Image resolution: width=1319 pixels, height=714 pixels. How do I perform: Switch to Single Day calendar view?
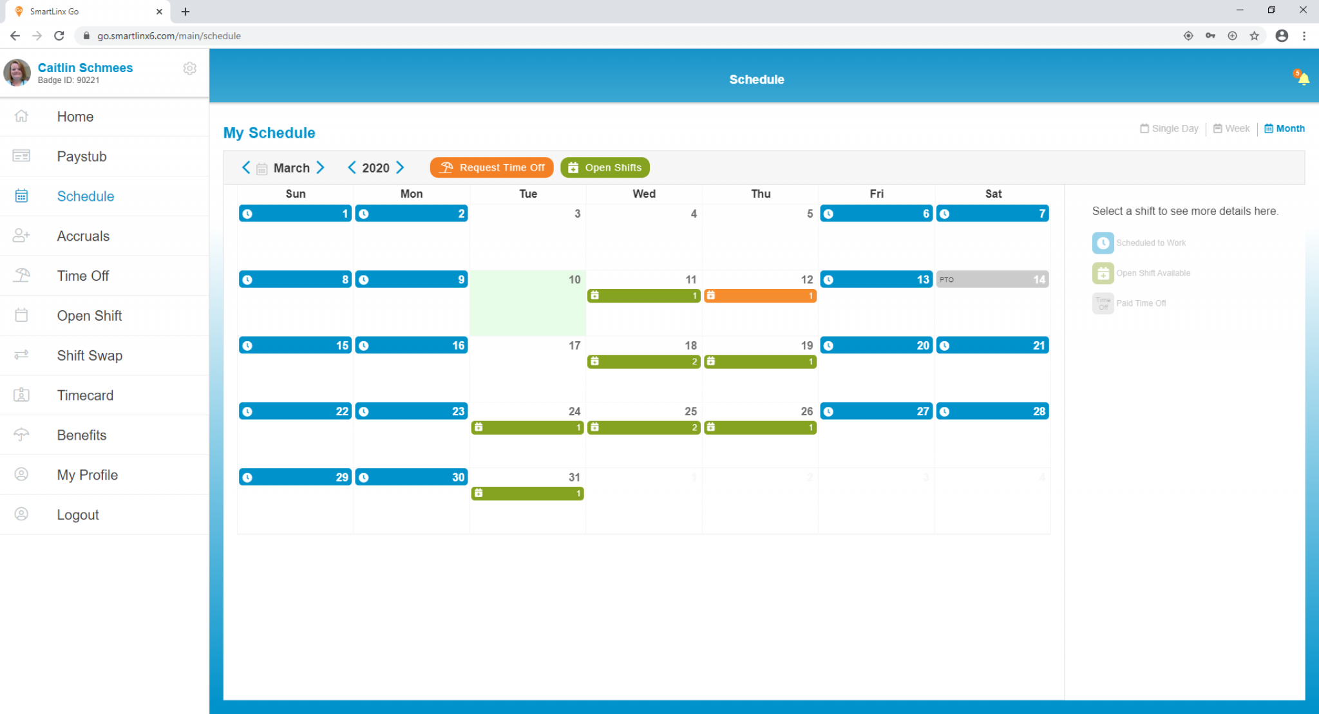click(x=1168, y=128)
